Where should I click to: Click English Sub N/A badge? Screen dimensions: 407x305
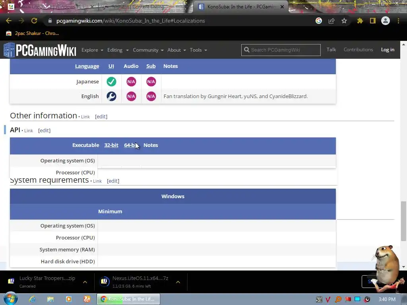(x=151, y=96)
